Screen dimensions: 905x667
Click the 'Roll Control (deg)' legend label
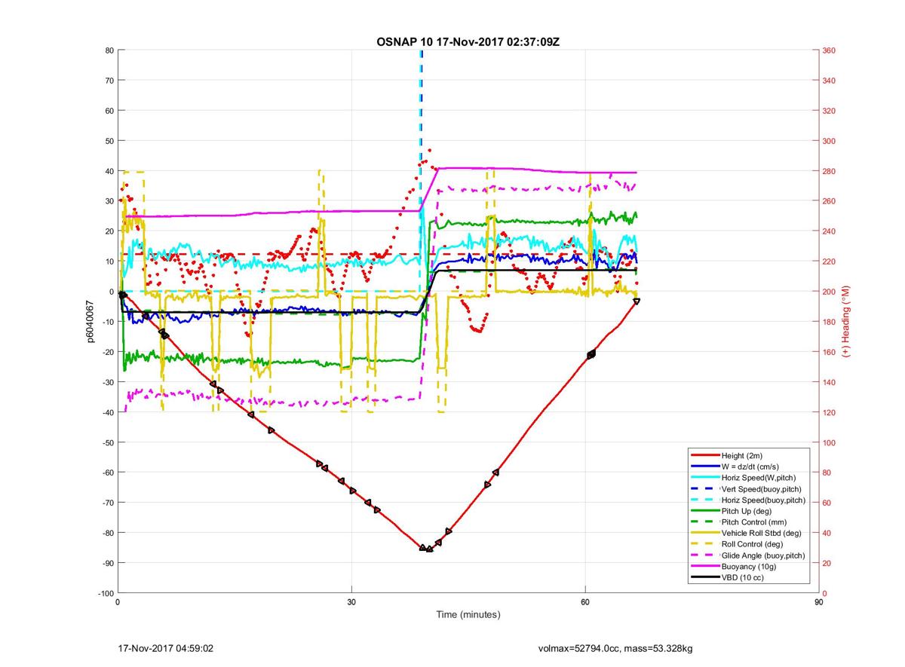(x=752, y=543)
